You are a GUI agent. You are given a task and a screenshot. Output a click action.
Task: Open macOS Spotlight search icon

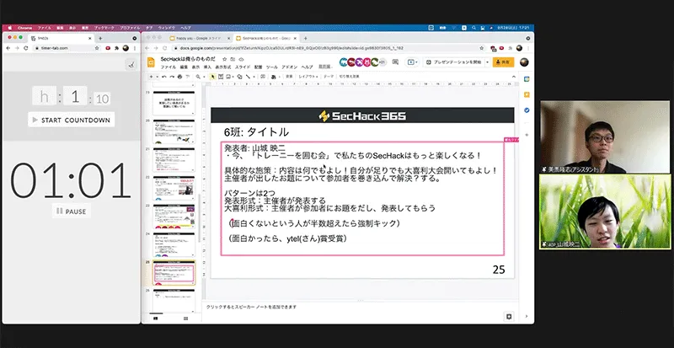point(473,28)
